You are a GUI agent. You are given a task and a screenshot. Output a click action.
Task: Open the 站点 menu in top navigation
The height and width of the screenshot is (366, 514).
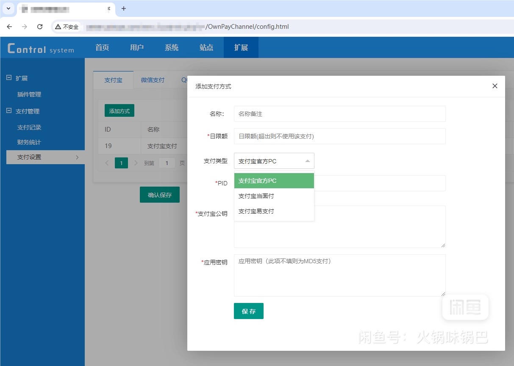206,48
